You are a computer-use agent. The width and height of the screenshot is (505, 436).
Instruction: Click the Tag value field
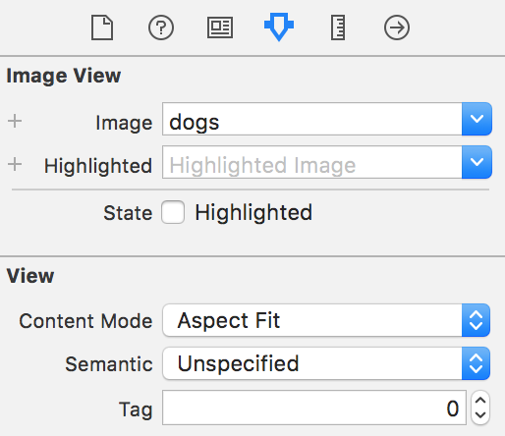[314, 408]
